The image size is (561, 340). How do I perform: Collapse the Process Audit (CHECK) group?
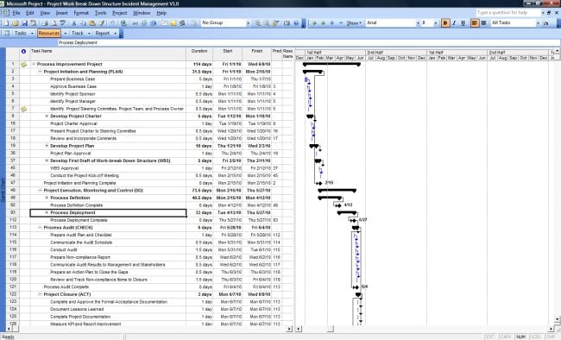(40, 228)
